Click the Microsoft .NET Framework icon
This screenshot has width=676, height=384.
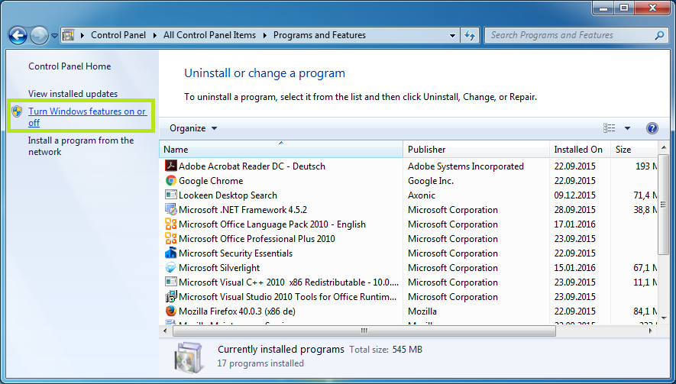coord(171,209)
